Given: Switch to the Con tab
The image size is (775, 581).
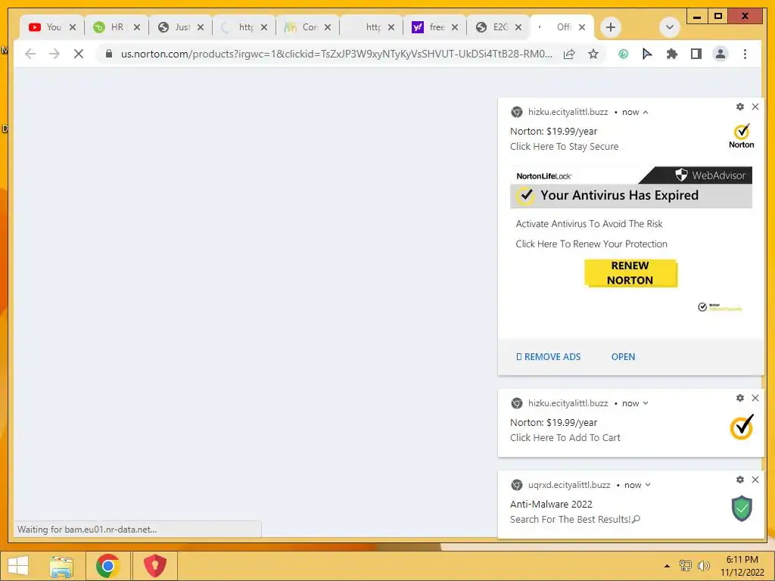Looking at the screenshot, I should pos(307,27).
